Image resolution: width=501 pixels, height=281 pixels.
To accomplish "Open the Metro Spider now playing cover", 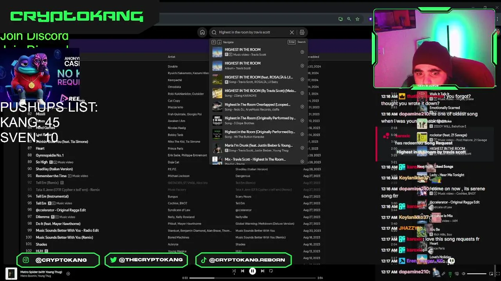I will pos(11,274).
